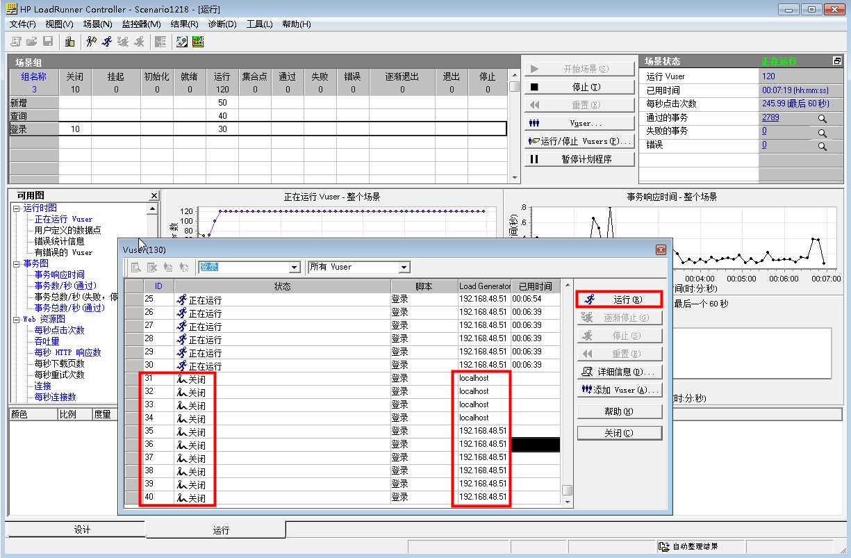Open the 文件(F) menu
The height and width of the screenshot is (558, 851).
[x=23, y=24]
